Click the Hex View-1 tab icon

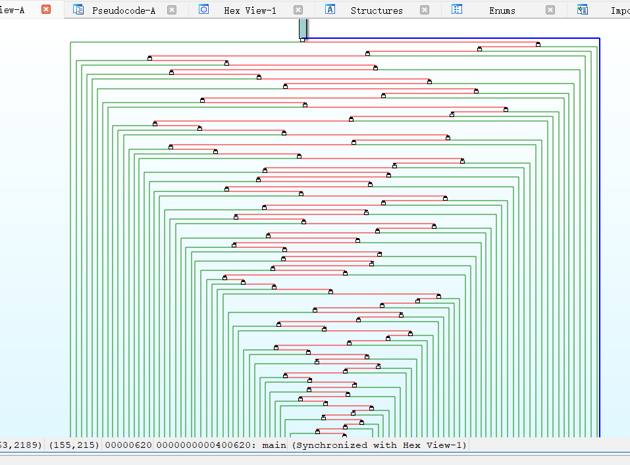[204, 10]
